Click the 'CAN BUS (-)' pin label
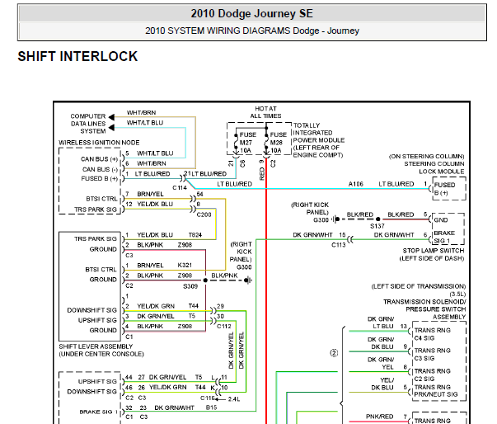The height and width of the screenshot is (424, 497). click(x=100, y=169)
